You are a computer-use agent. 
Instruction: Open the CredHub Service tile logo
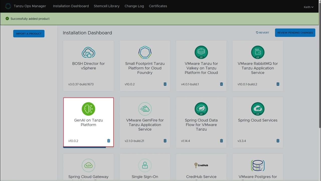pyautogui.click(x=201, y=165)
